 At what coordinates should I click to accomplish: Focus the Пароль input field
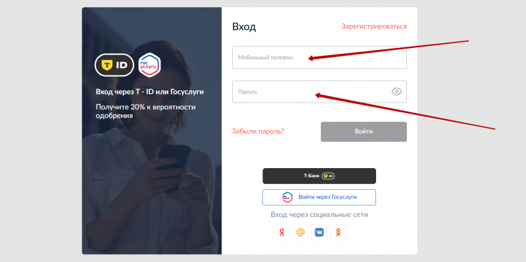click(320, 91)
